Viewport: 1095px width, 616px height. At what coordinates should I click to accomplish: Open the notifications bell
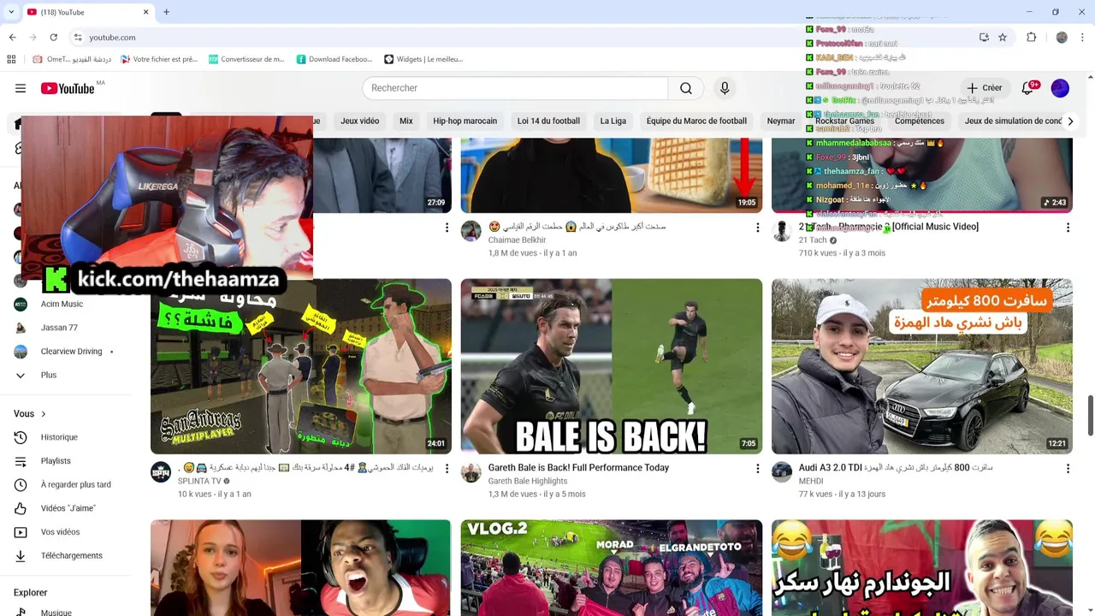1028,88
